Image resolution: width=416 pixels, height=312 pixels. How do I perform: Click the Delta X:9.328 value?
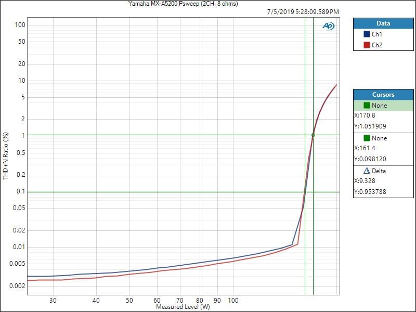(365, 181)
